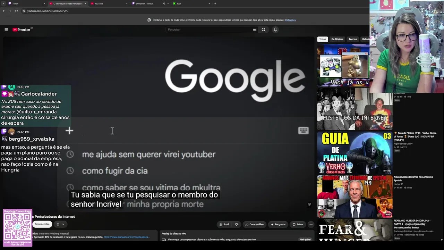Switch to the YouTube browser tab
This screenshot has width=444, height=250.
coord(109,3)
